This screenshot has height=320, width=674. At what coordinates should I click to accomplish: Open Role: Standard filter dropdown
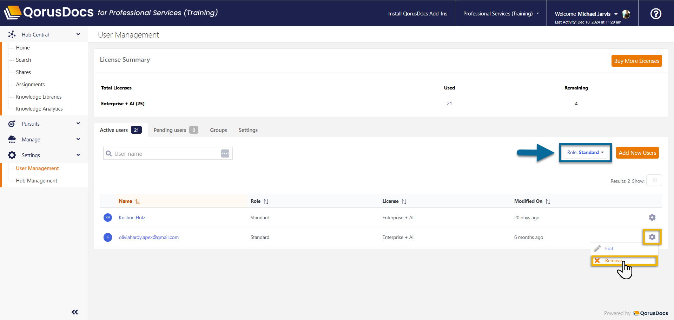pyautogui.click(x=585, y=153)
